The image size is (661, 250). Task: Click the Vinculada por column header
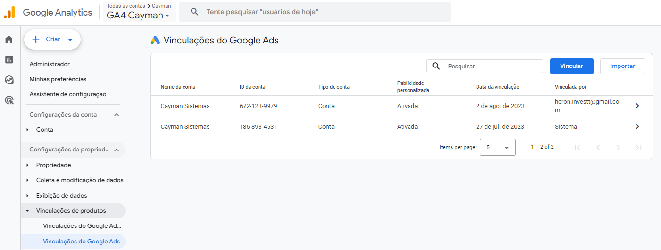(571, 87)
